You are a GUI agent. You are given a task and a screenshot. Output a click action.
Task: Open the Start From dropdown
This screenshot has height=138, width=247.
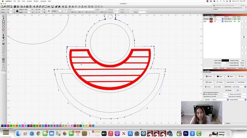tap(239, 87)
